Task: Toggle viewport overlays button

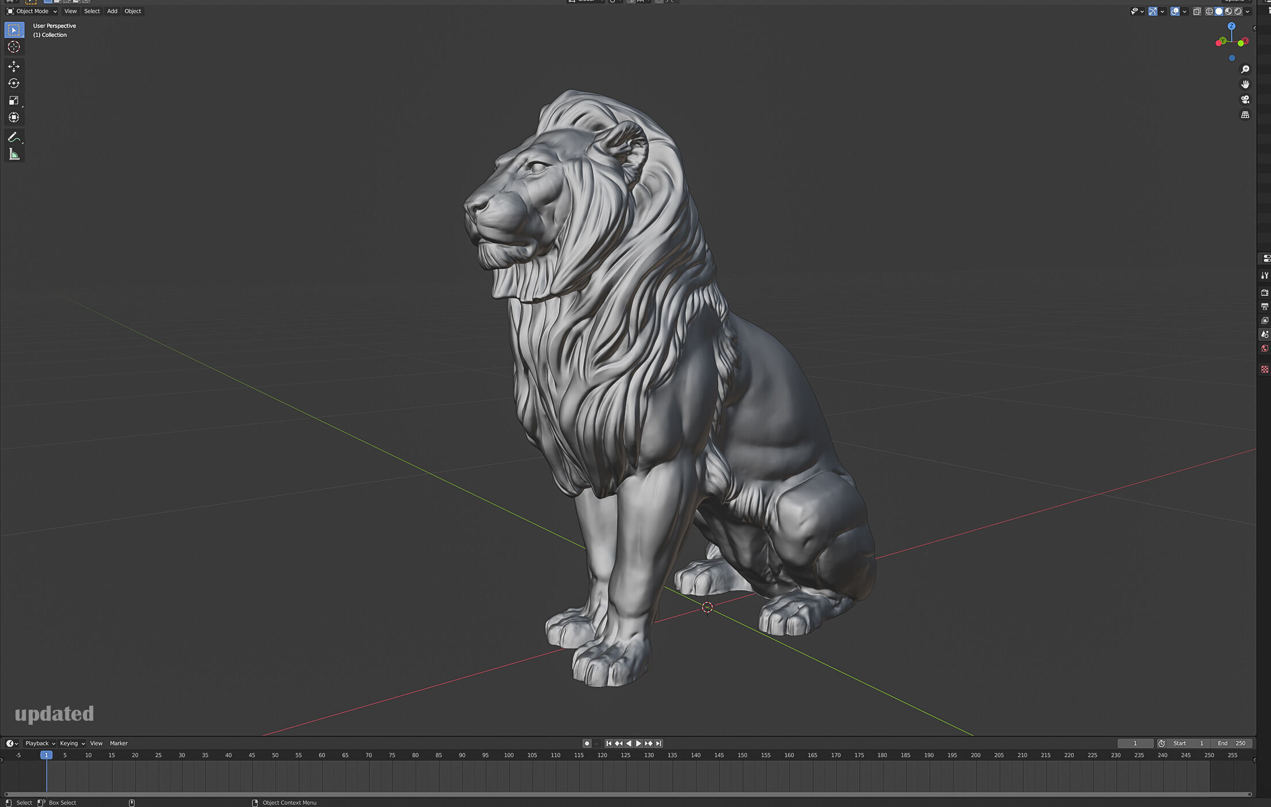Action: (1174, 12)
